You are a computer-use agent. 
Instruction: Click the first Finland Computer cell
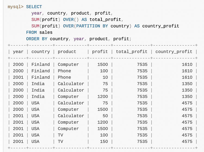pos(68,64)
